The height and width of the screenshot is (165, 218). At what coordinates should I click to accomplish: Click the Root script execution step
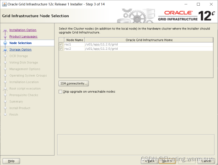pyautogui.click(x=25, y=89)
